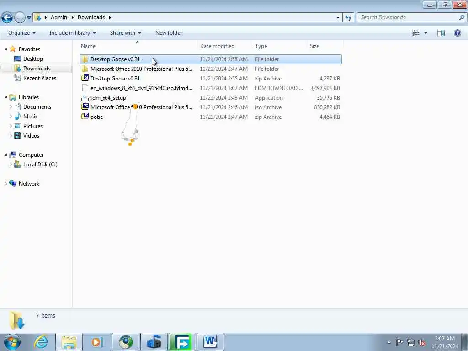Select the Desktop Goose v0.31 folder icon
The height and width of the screenshot is (351, 468).
85,59
